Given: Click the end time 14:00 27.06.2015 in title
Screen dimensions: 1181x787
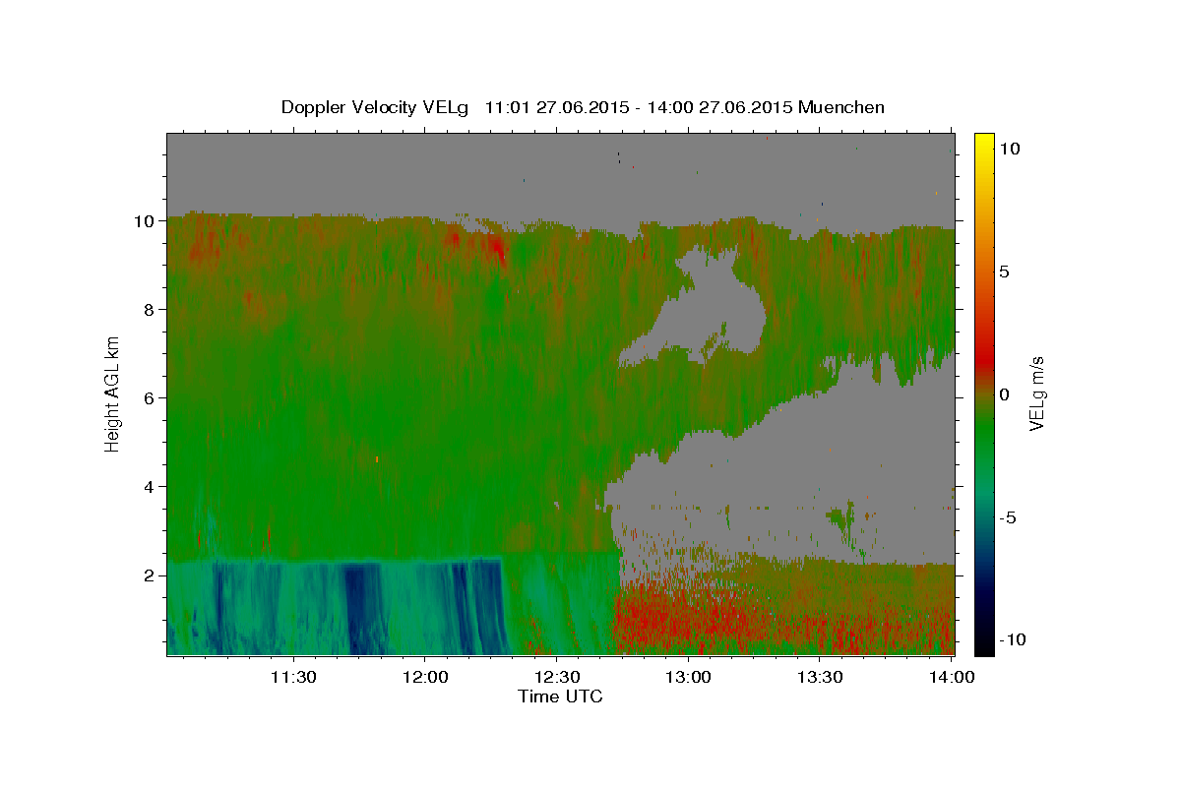Looking at the screenshot, I should pyautogui.click(x=720, y=107).
